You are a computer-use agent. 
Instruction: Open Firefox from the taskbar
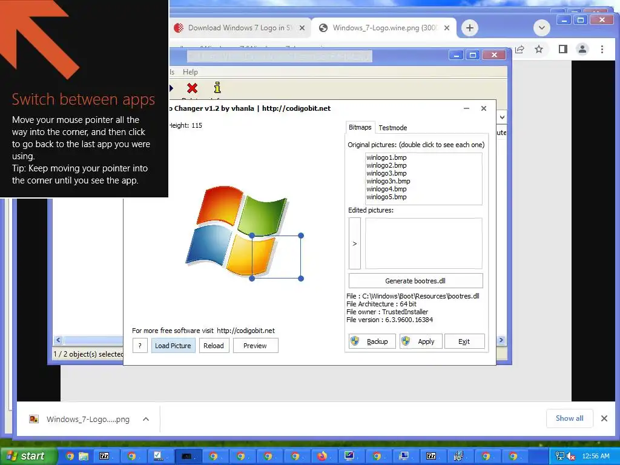(x=322, y=456)
